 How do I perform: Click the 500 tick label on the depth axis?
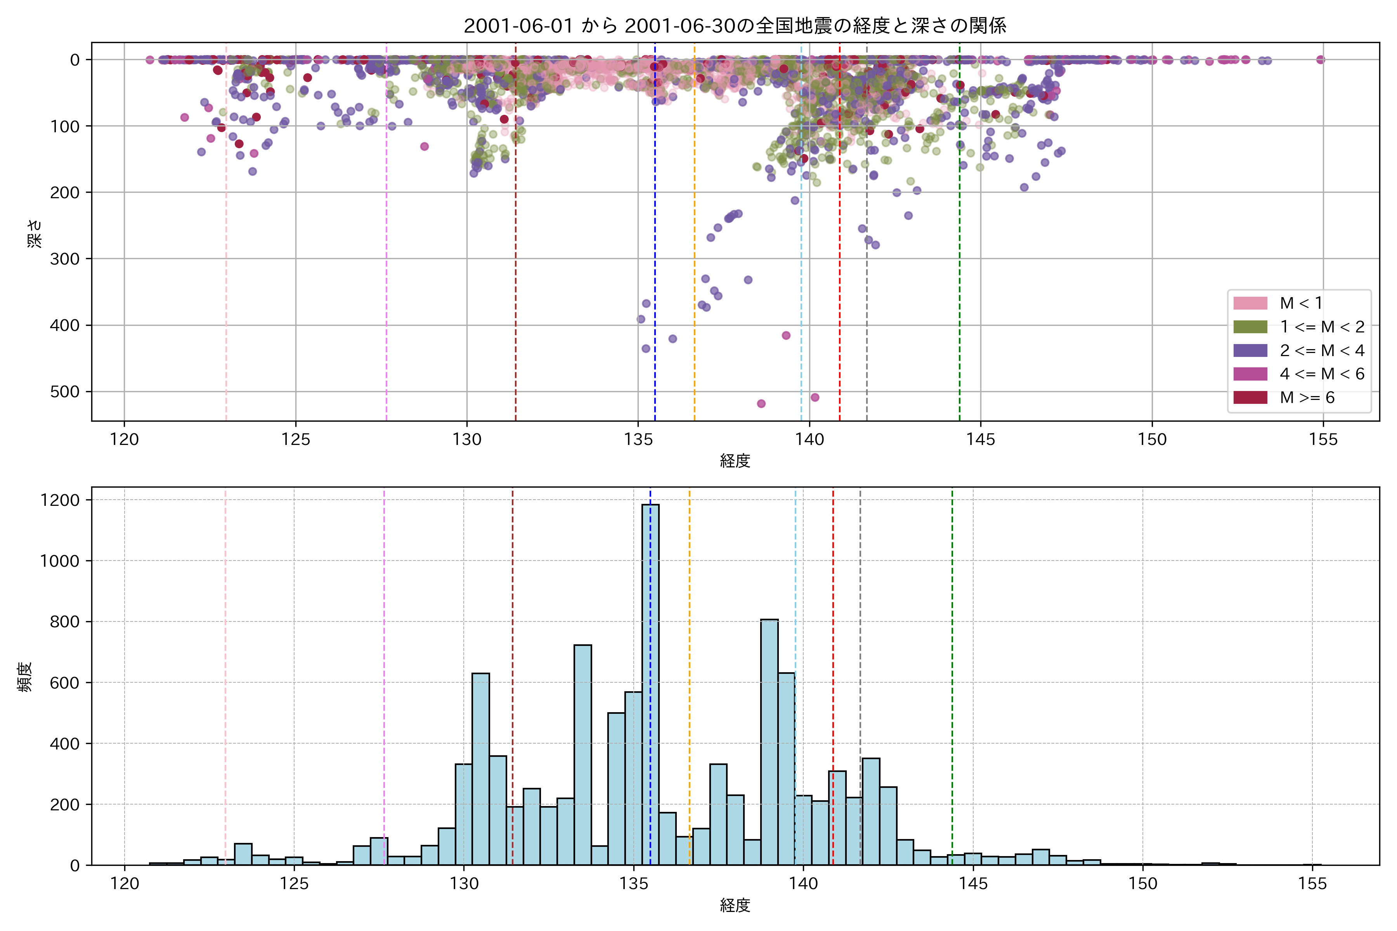64,392
